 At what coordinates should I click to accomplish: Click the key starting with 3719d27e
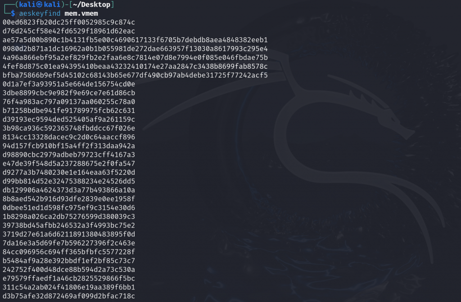click(69, 234)
